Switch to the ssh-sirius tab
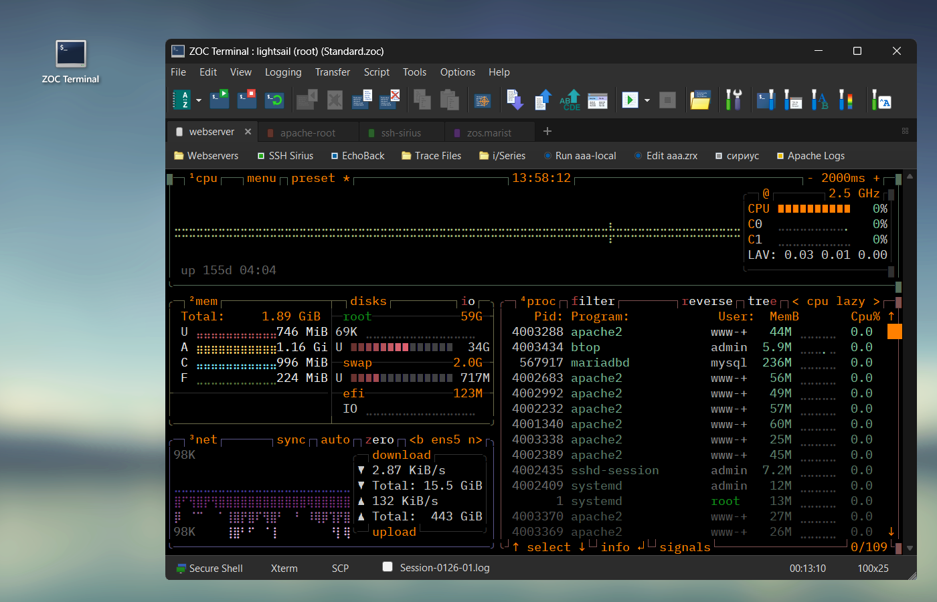 401,132
